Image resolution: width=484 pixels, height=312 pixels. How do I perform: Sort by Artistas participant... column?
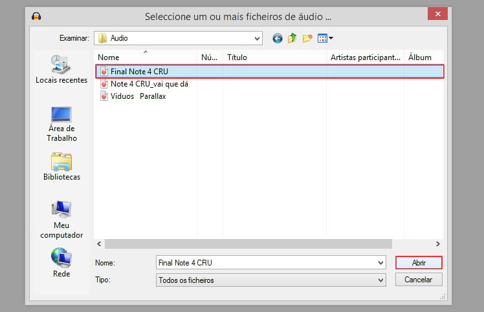[x=366, y=57]
